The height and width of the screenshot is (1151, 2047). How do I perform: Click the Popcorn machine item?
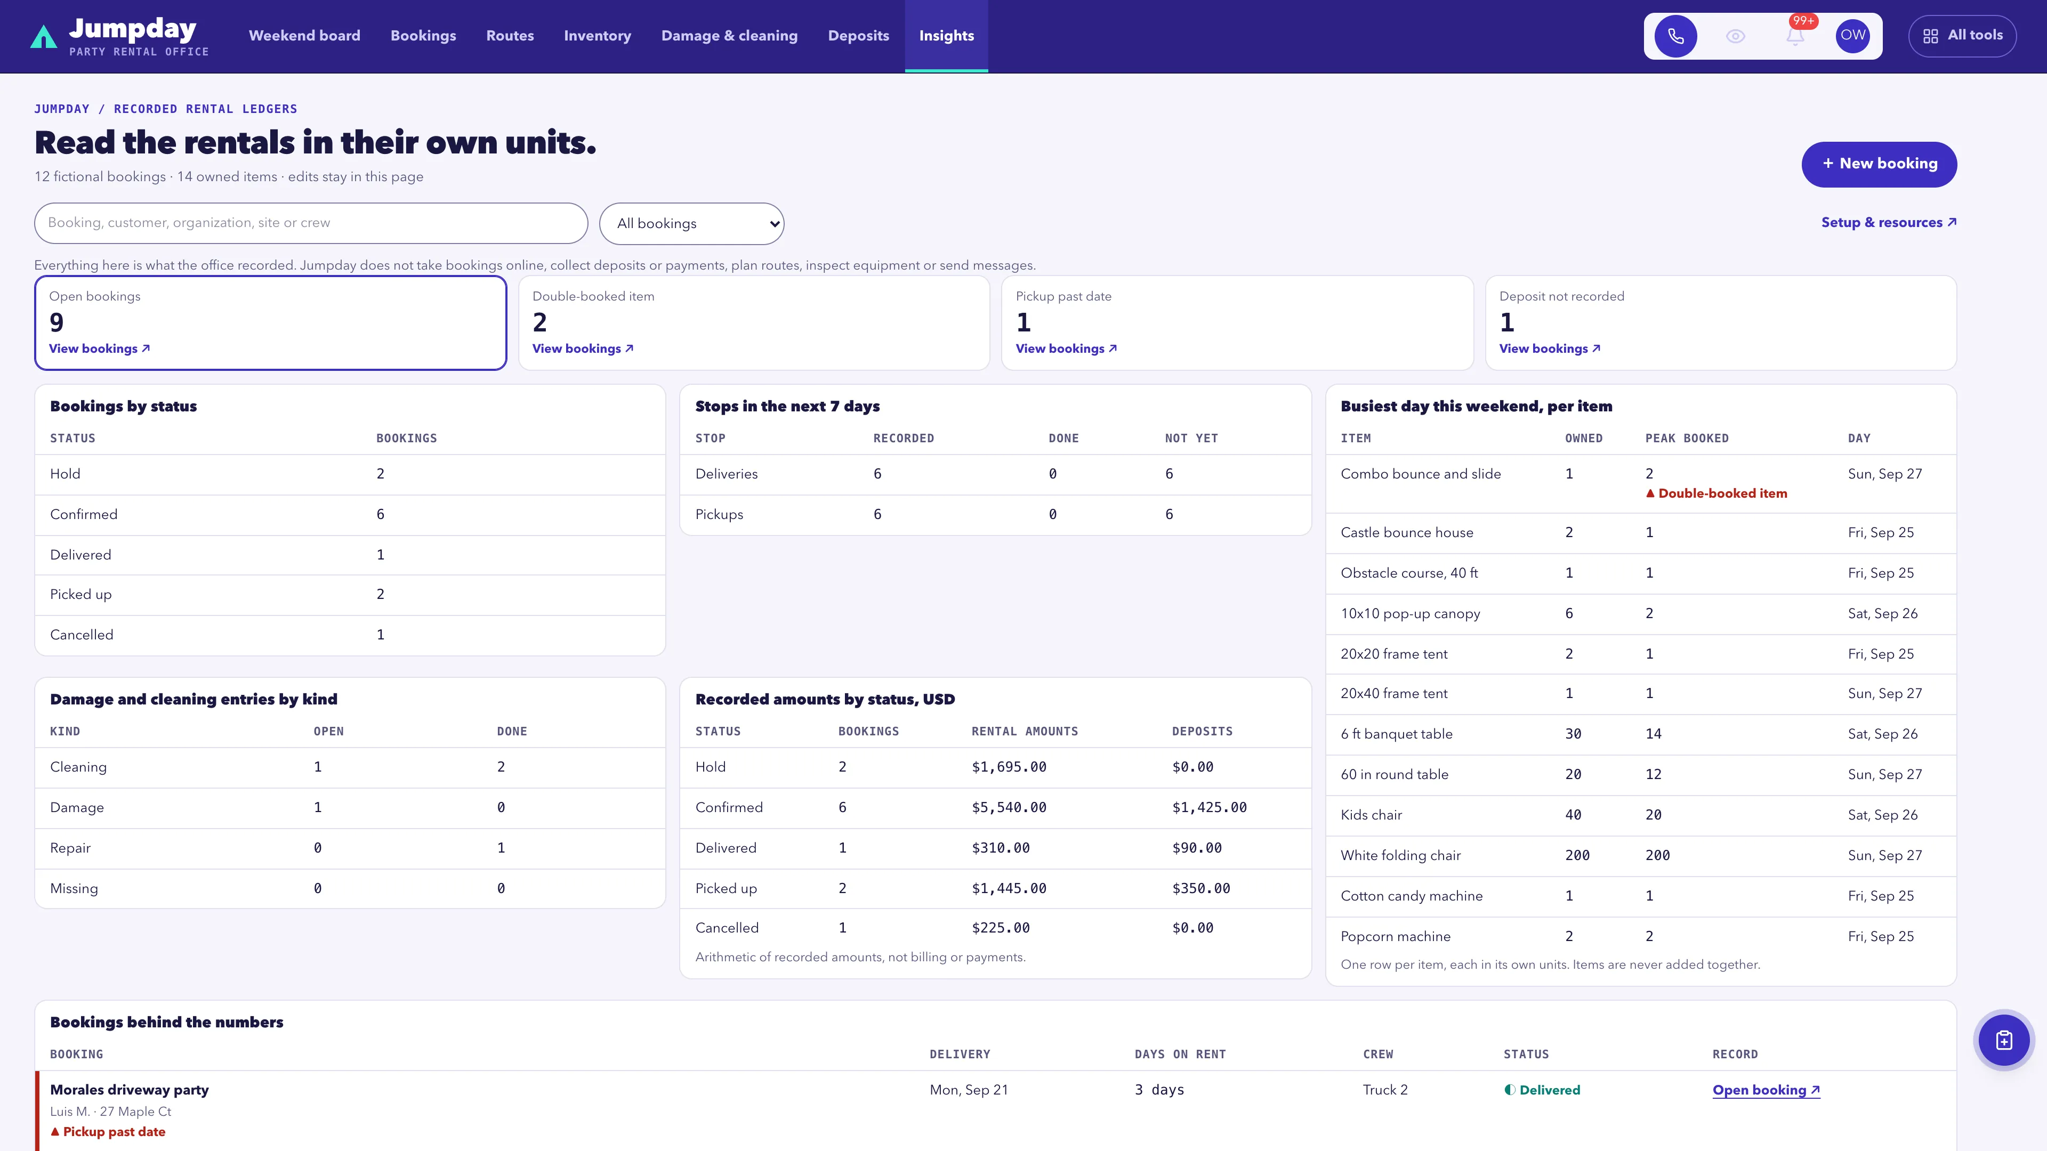point(1396,937)
